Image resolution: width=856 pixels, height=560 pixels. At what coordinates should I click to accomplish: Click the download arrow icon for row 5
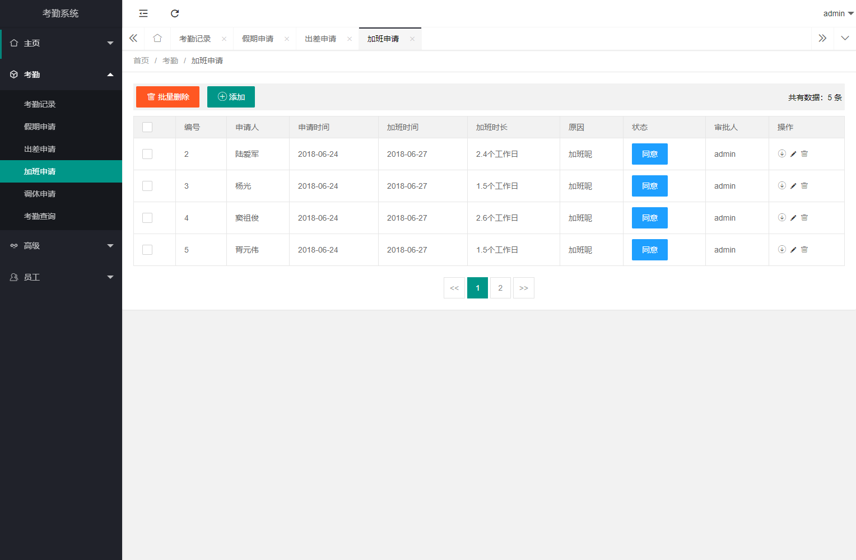[782, 250]
